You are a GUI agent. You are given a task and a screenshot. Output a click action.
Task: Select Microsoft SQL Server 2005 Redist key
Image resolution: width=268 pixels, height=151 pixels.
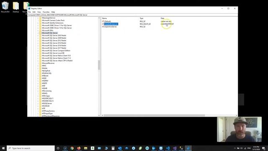click(54, 35)
